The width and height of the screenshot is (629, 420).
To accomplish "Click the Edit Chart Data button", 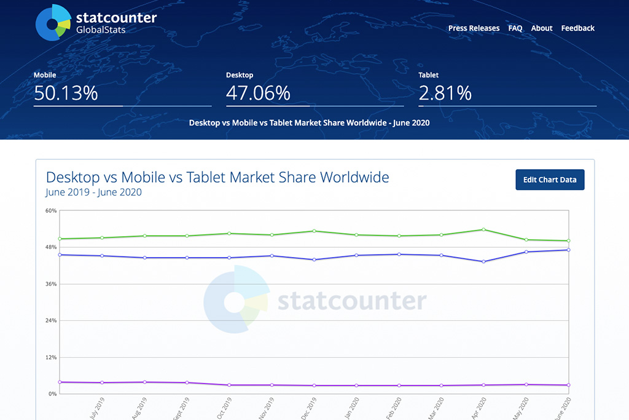I will (550, 180).
